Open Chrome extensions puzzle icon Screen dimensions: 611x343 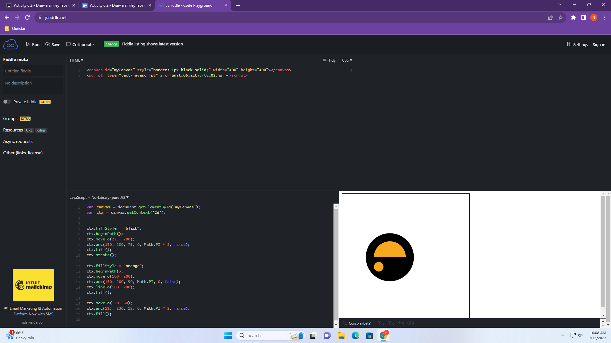(573, 17)
